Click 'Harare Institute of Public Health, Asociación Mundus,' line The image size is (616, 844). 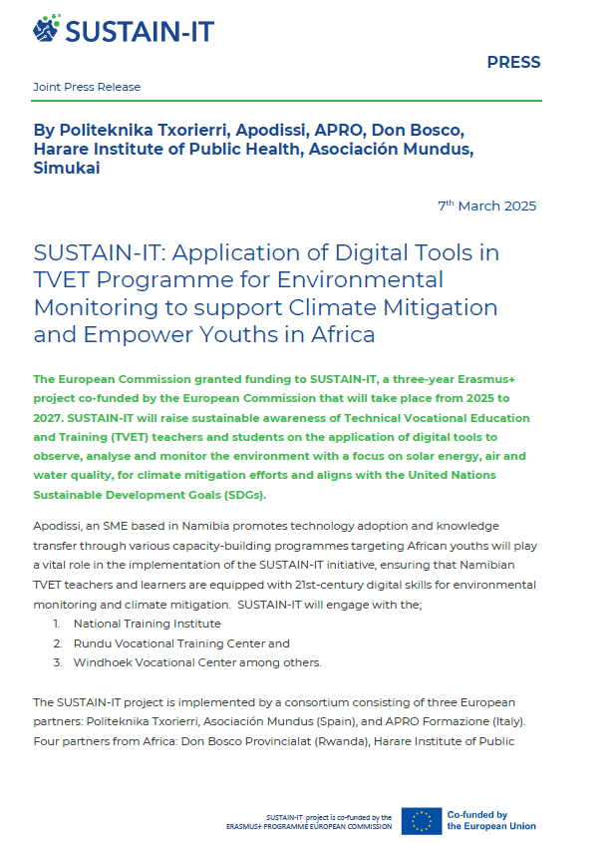253,149
